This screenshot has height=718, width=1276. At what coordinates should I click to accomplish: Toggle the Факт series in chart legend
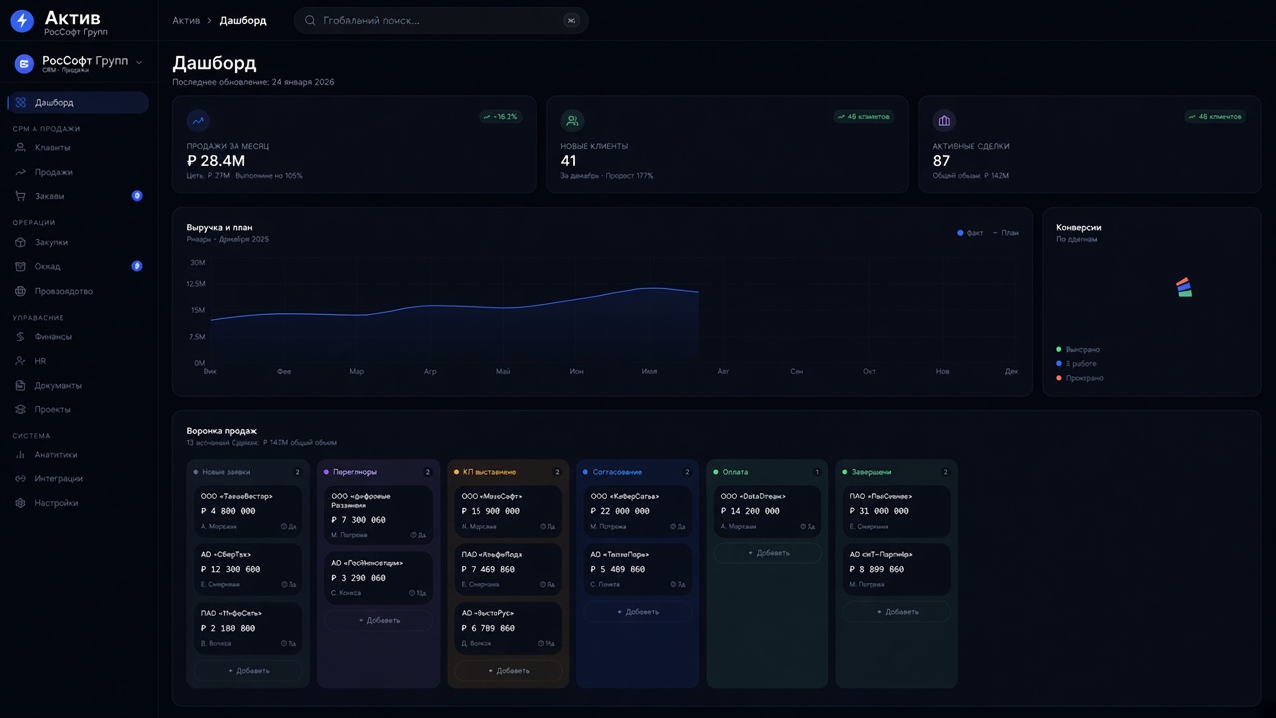pyautogui.click(x=970, y=233)
